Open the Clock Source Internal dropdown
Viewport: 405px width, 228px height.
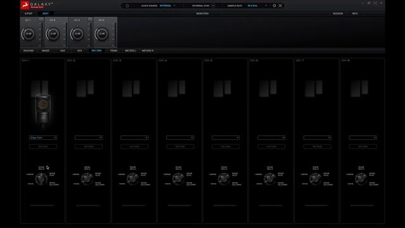point(167,6)
